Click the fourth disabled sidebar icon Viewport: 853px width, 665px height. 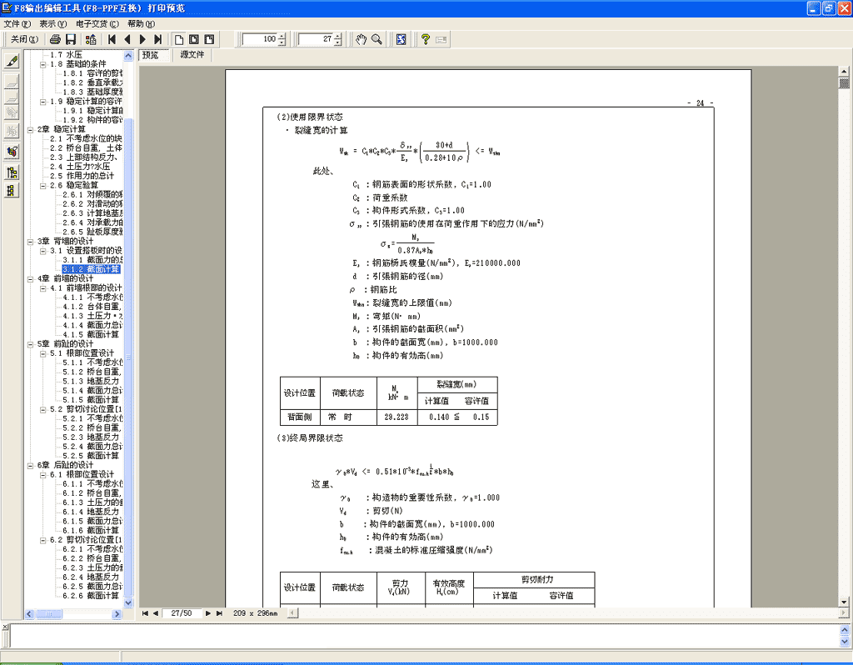click(12, 131)
